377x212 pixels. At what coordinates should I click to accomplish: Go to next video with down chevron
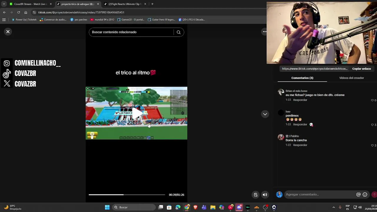click(x=265, y=114)
